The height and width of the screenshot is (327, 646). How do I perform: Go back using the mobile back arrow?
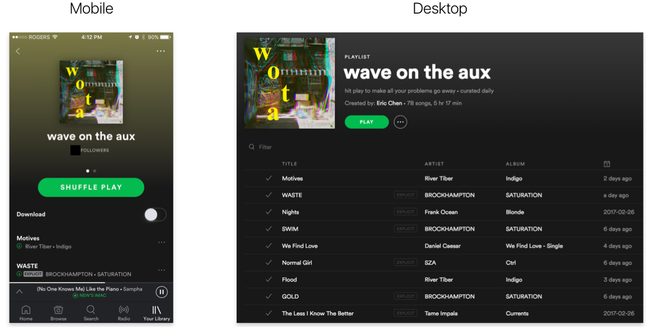tap(18, 51)
